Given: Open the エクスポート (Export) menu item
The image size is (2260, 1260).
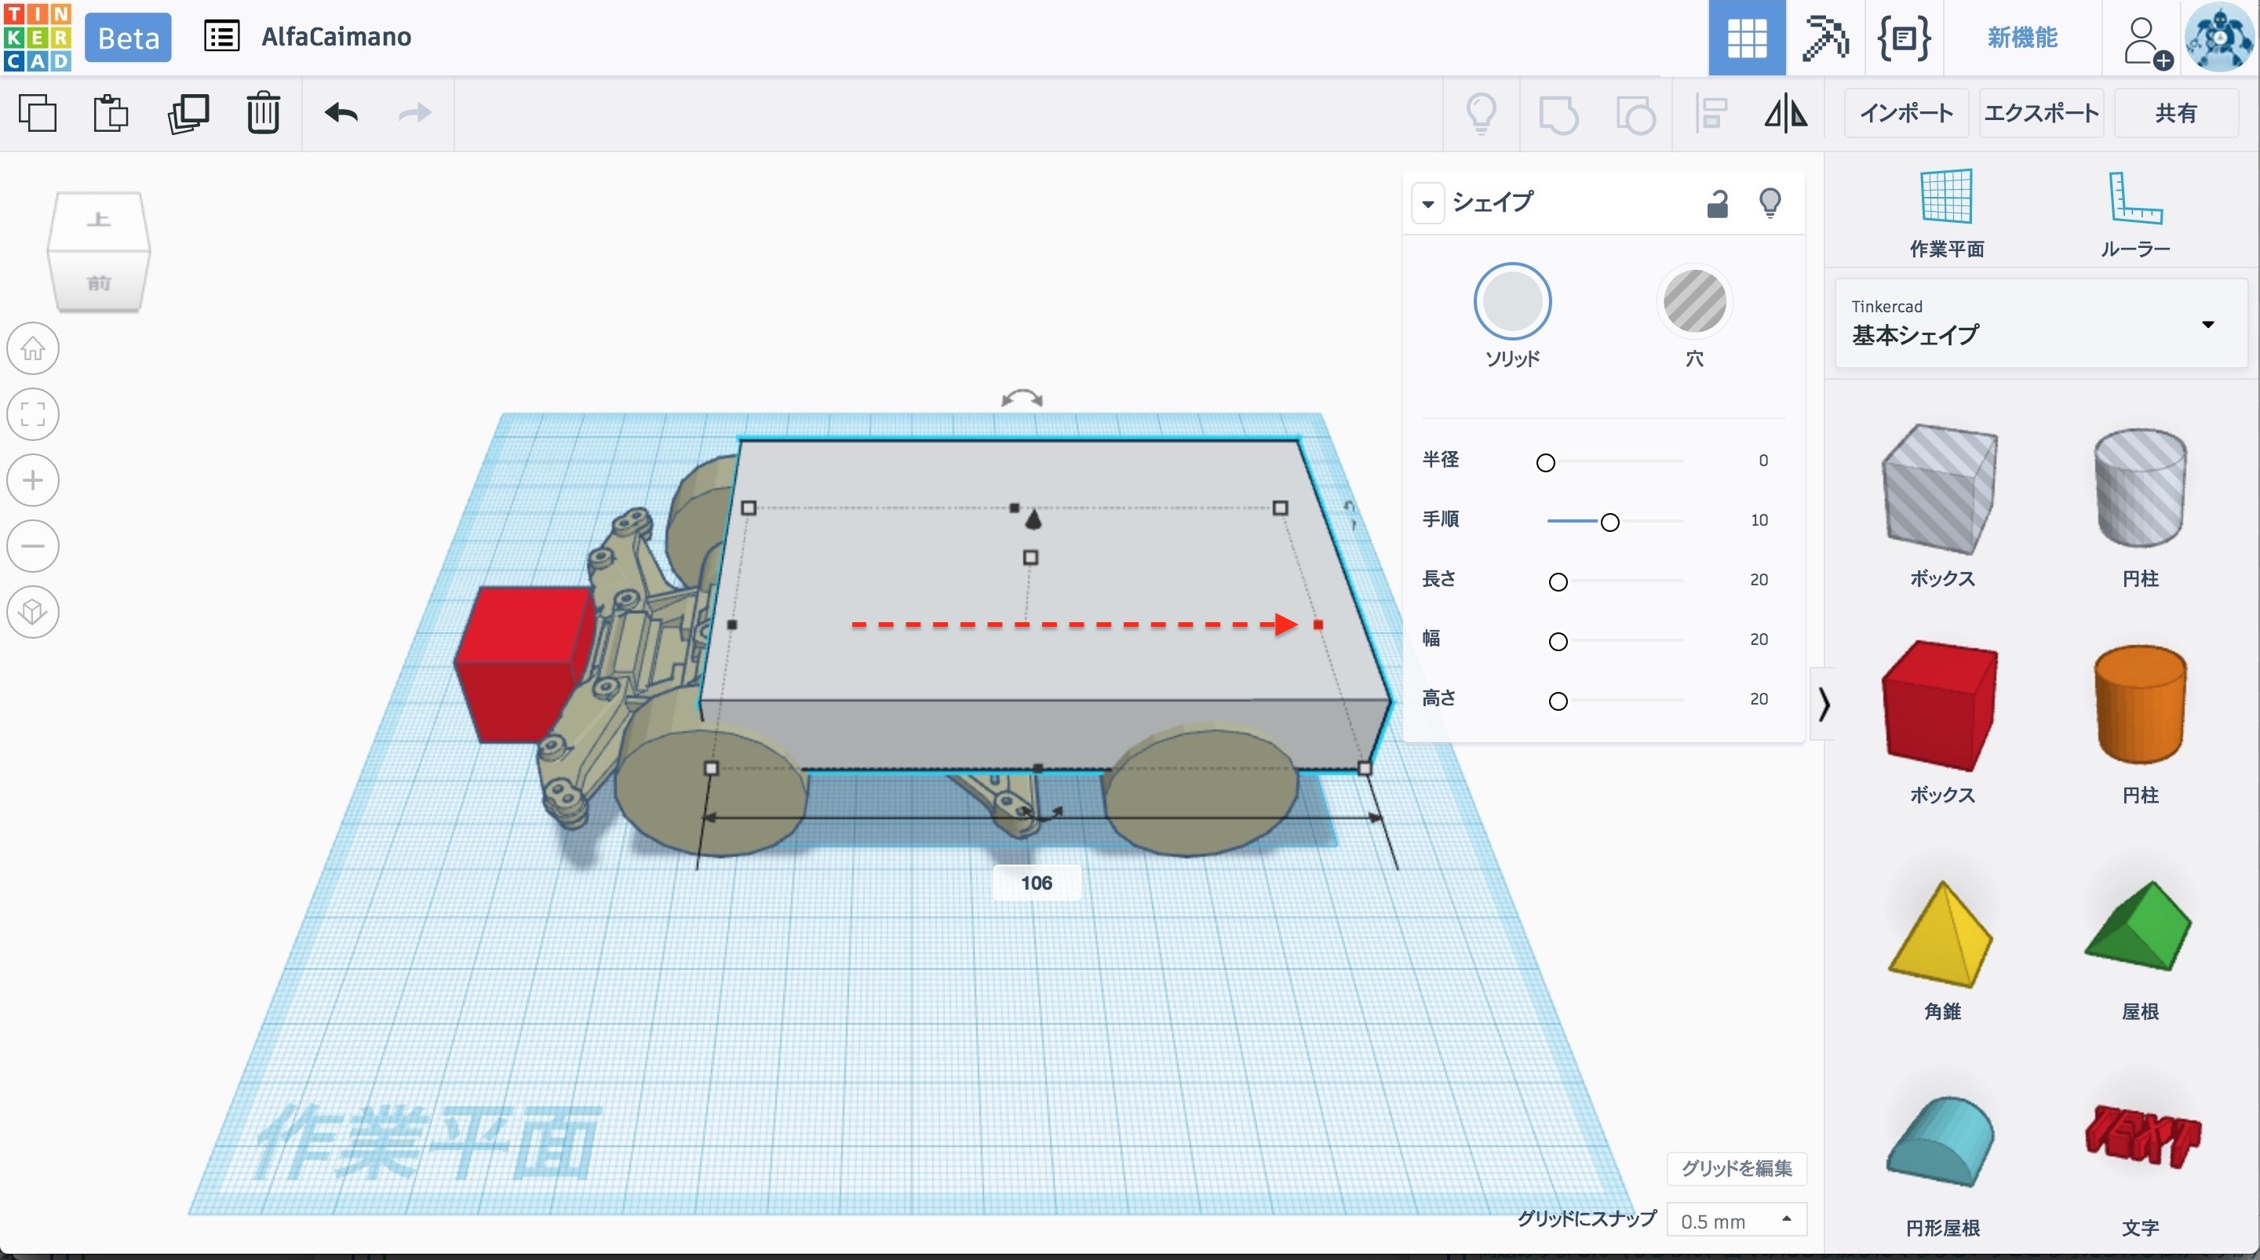Looking at the screenshot, I should pyautogui.click(x=2040, y=113).
